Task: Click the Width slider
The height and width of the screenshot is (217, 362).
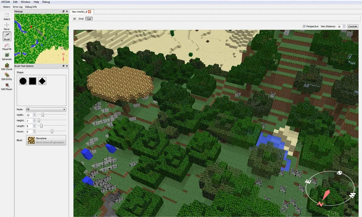Action: click(x=52, y=115)
